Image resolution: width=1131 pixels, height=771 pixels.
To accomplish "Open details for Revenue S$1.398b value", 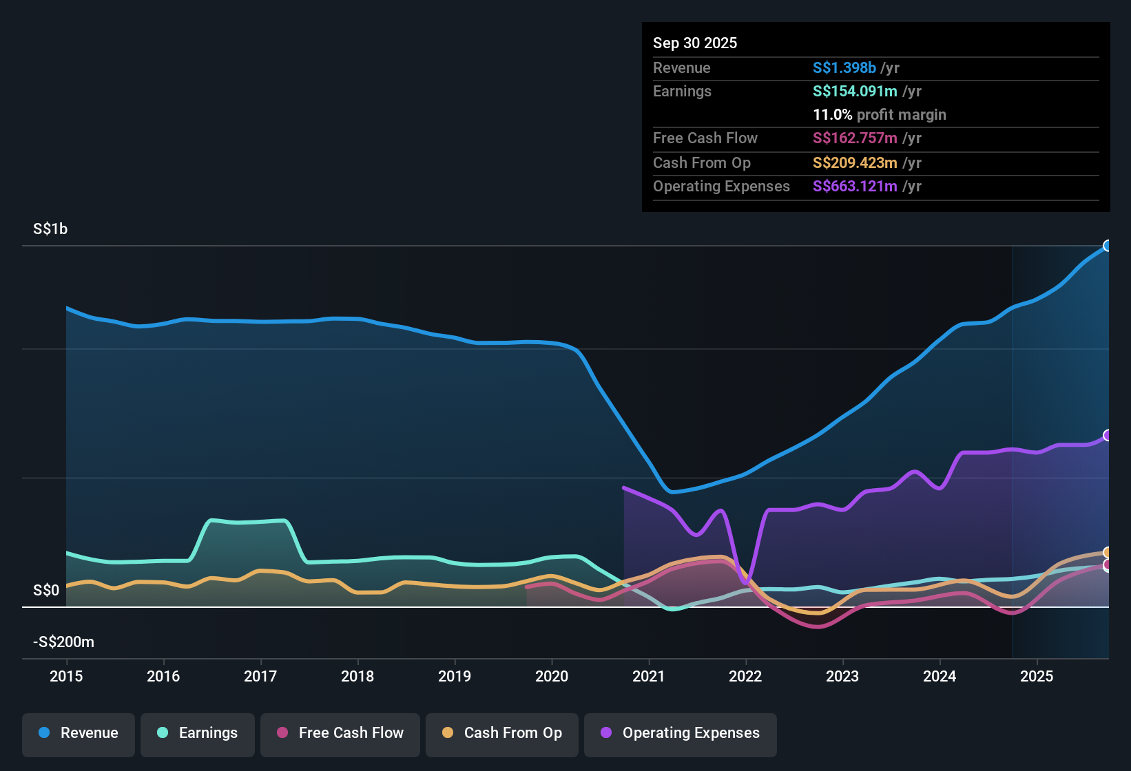I will click(x=844, y=67).
